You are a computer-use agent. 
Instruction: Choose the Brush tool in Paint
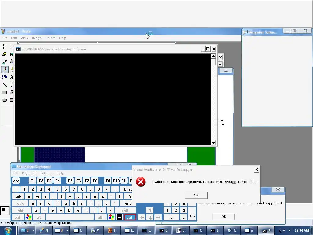pos(12,69)
